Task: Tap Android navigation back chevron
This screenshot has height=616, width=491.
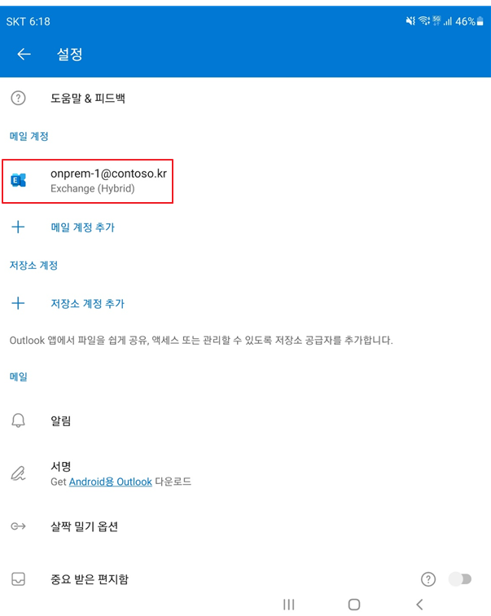Action: 419,605
